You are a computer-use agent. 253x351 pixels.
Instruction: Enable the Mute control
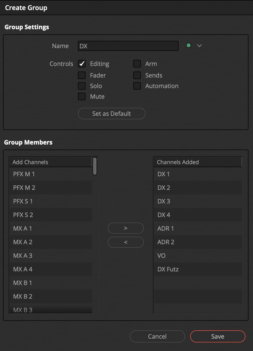point(81,96)
